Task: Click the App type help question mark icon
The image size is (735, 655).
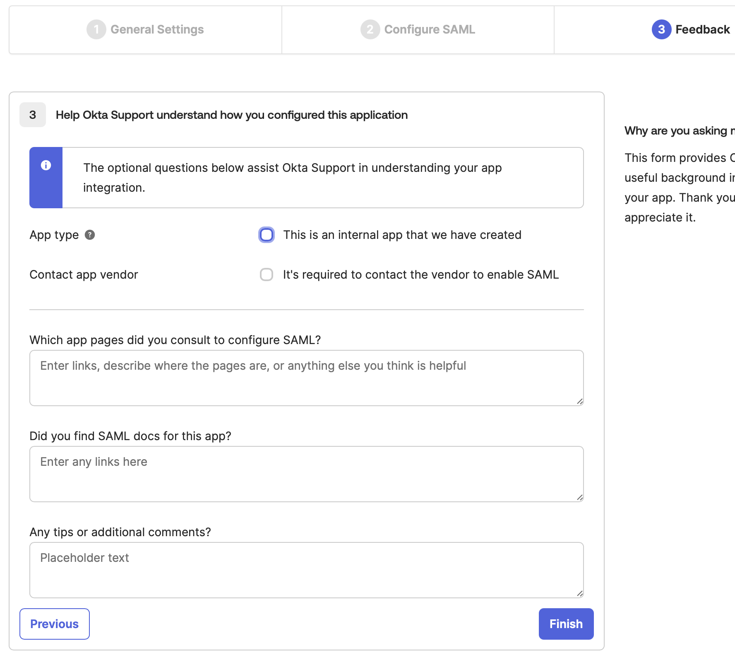Action: [90, 235]
